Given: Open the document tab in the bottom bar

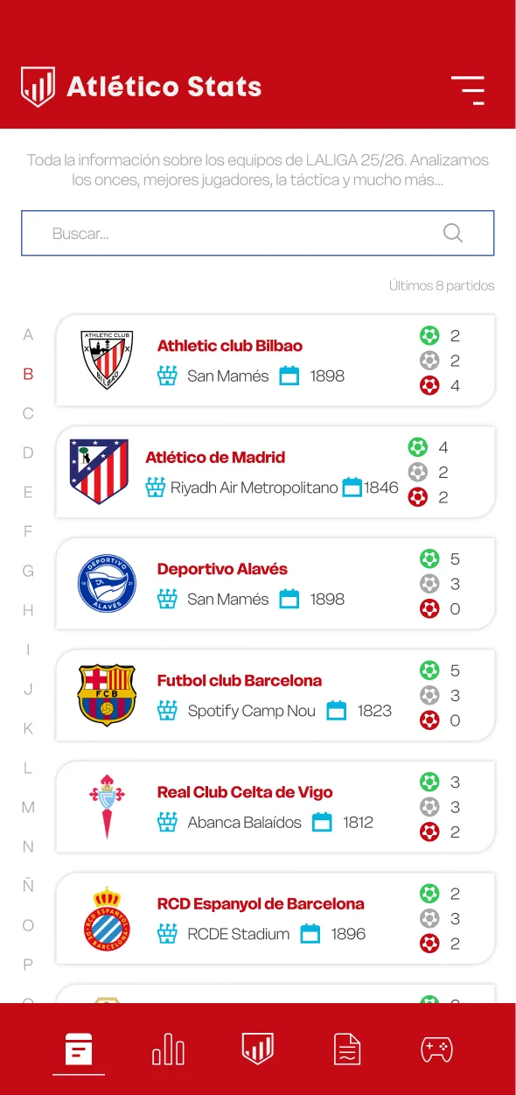Looking at the screenshot, I should 347,1049.
